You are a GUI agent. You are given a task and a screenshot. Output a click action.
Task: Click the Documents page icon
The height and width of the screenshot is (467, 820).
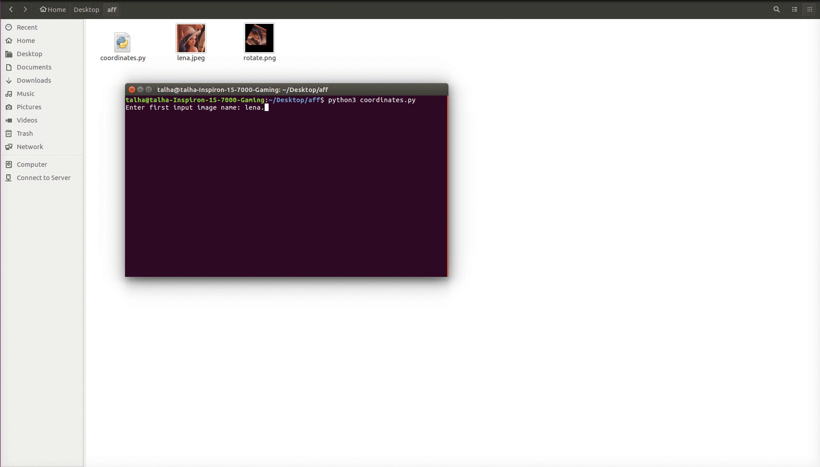[9, 67]
